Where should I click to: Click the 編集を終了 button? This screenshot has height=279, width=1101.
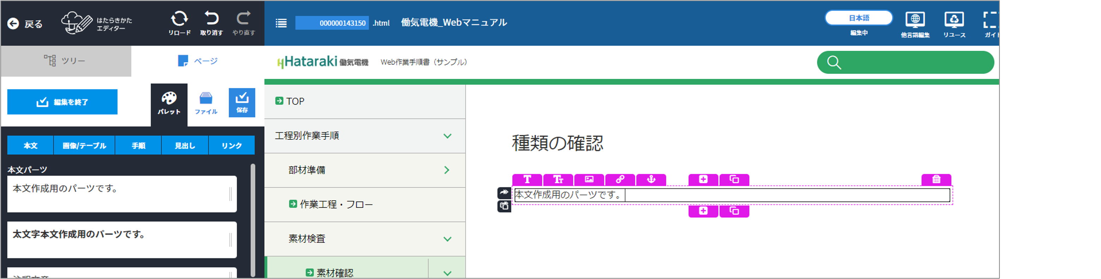(x=62, y=102)
